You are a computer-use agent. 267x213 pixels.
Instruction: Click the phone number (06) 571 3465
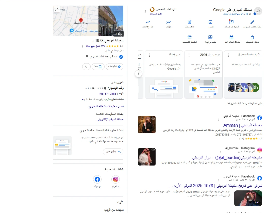coord(108,94)
